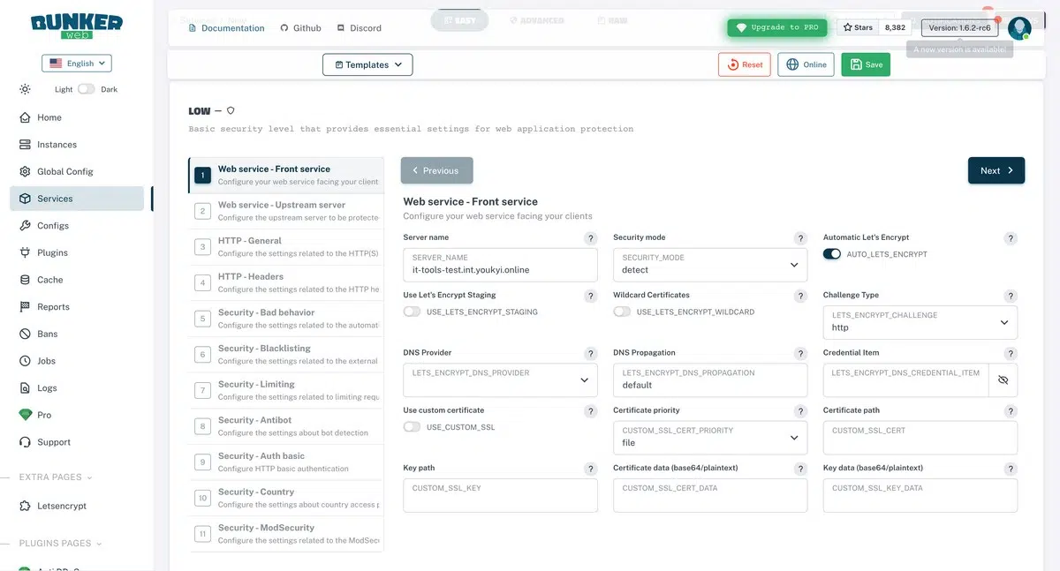1060x571 pixels.
Task: Click the Global Config sliders icon
Action: pyautogui.click(x=25, y=171)
